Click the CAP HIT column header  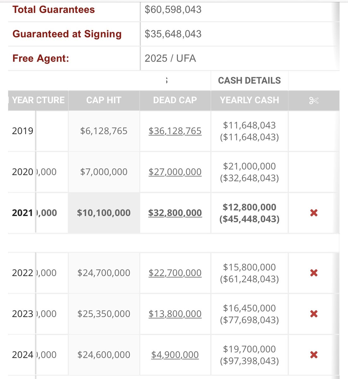pos(104,100)
